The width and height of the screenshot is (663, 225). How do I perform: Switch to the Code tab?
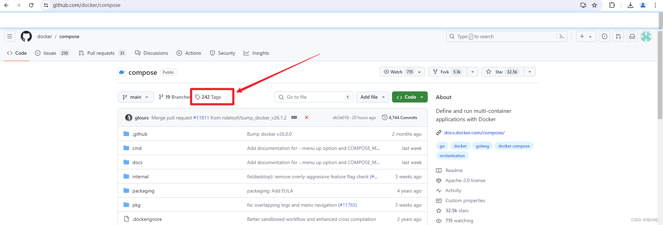pyautogui.click(x=17, y=53)
